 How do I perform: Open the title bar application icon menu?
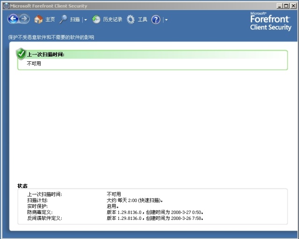(6, 6)
